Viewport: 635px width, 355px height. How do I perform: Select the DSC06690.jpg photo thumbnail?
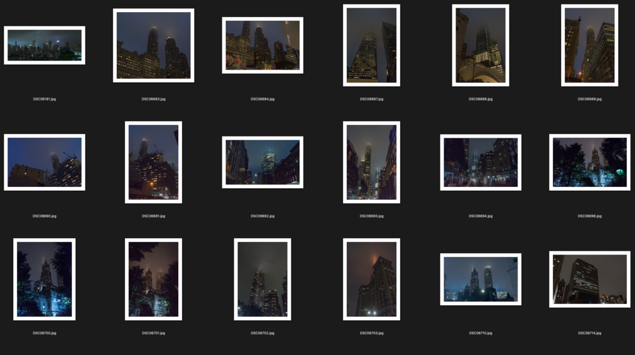coord(45,162)
